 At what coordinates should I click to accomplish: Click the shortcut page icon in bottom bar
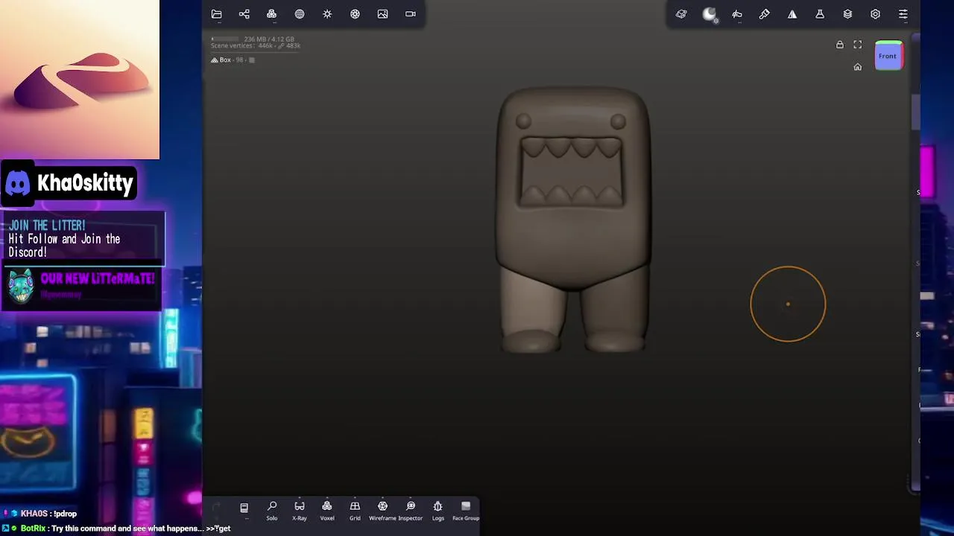point(244,508)
